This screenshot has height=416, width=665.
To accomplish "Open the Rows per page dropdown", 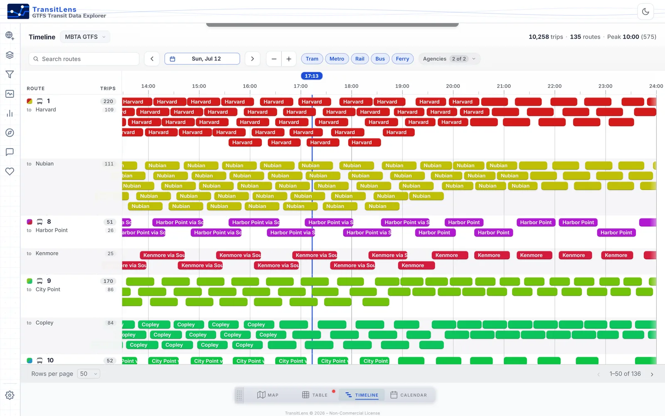I will (89, 374).
